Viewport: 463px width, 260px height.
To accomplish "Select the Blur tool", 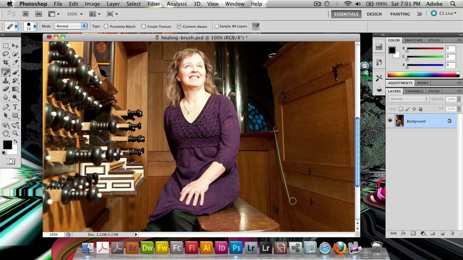I will pos(6,97).
